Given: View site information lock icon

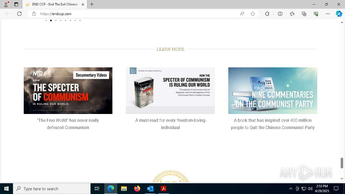Looking at the screenshot, I should pos(34,14).
